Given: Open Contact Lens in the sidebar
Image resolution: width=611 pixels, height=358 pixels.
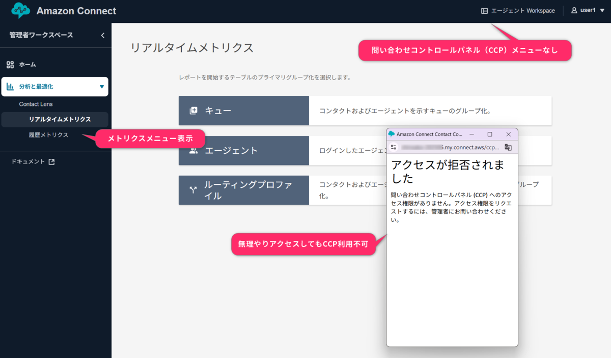Looking at the screenshot, I should [x=36, y=104].
